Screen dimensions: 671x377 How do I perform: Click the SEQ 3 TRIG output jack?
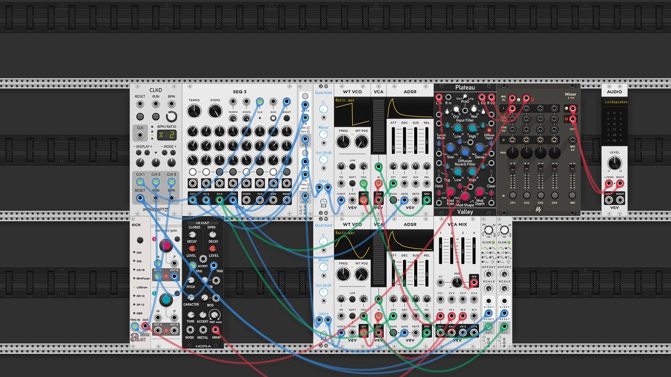[x=233, y=199]
